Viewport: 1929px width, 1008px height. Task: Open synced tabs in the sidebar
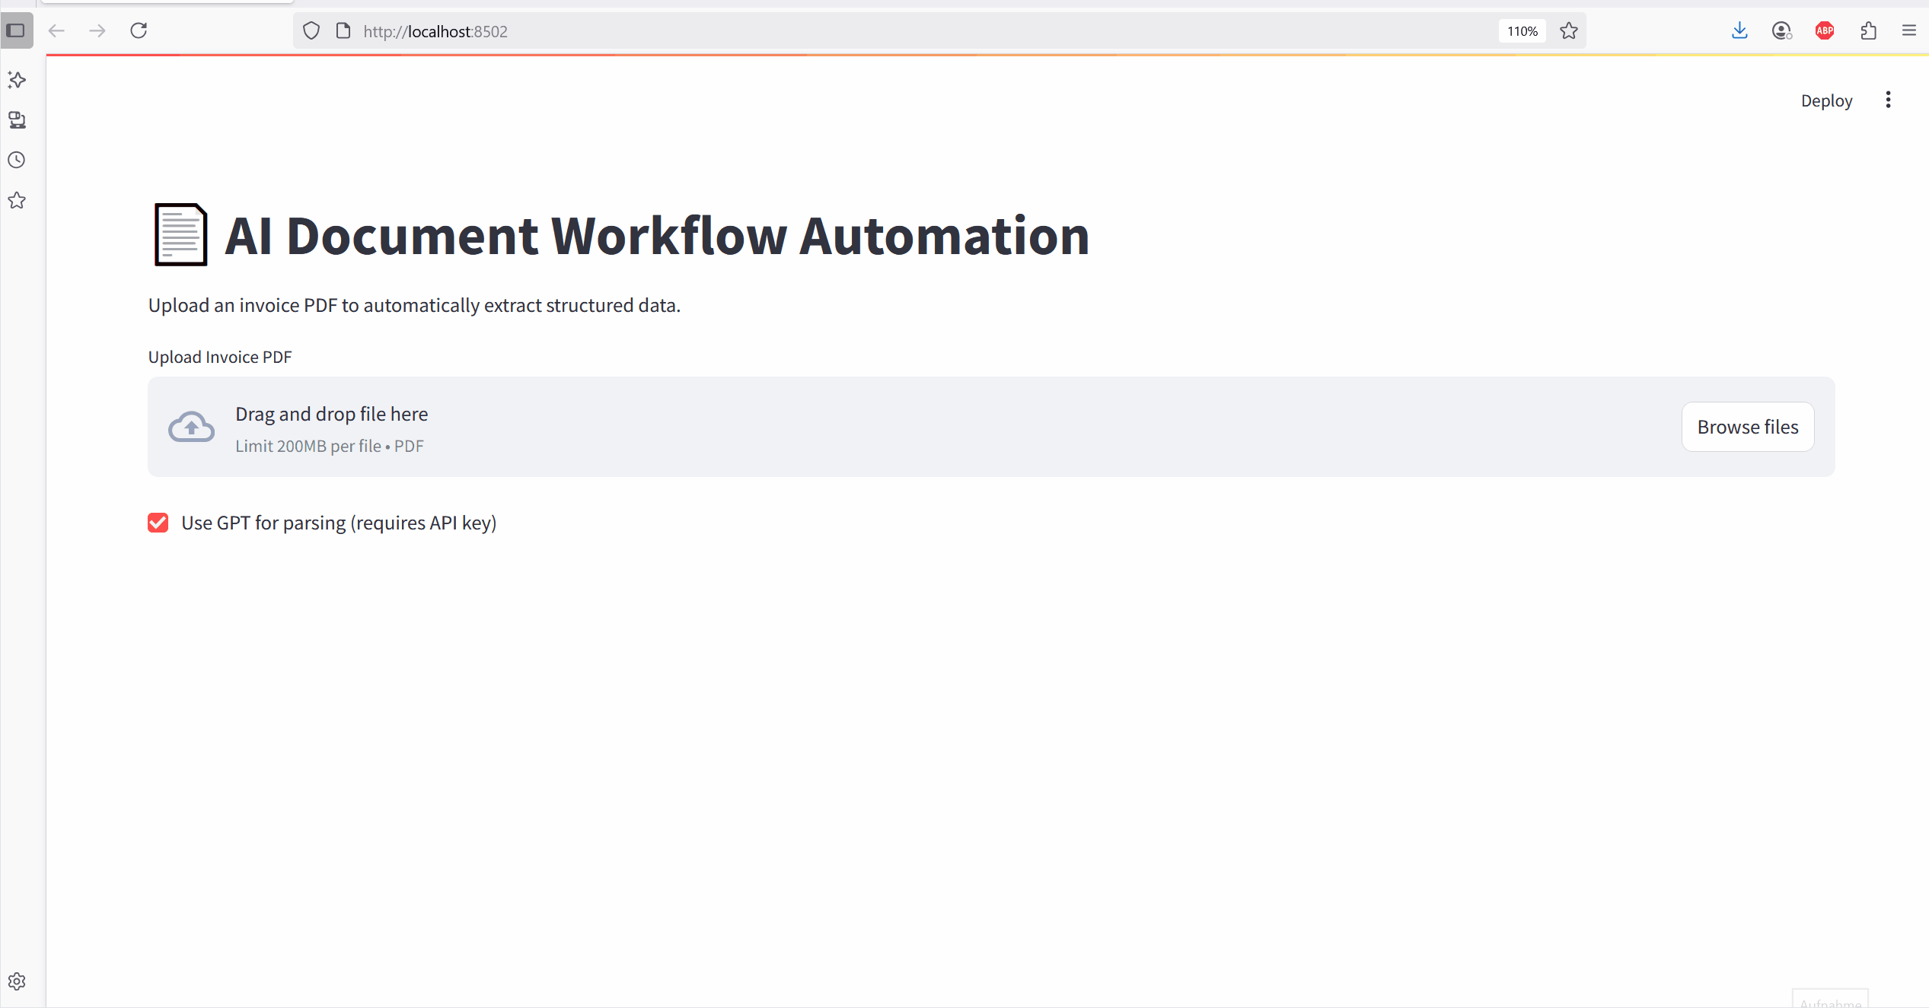tap(17, 120)
